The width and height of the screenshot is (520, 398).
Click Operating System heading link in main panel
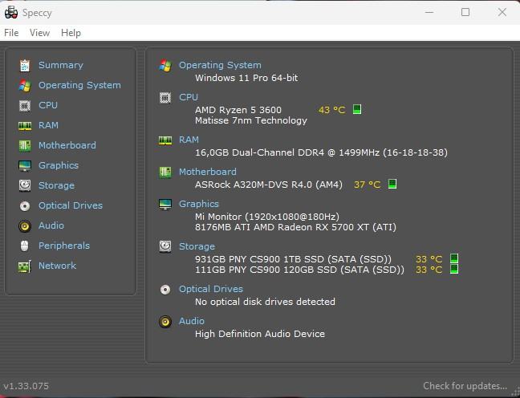click(x=220, y=65)
